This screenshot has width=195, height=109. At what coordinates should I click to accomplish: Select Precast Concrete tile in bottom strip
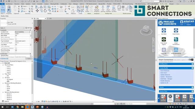click(170, 98)
